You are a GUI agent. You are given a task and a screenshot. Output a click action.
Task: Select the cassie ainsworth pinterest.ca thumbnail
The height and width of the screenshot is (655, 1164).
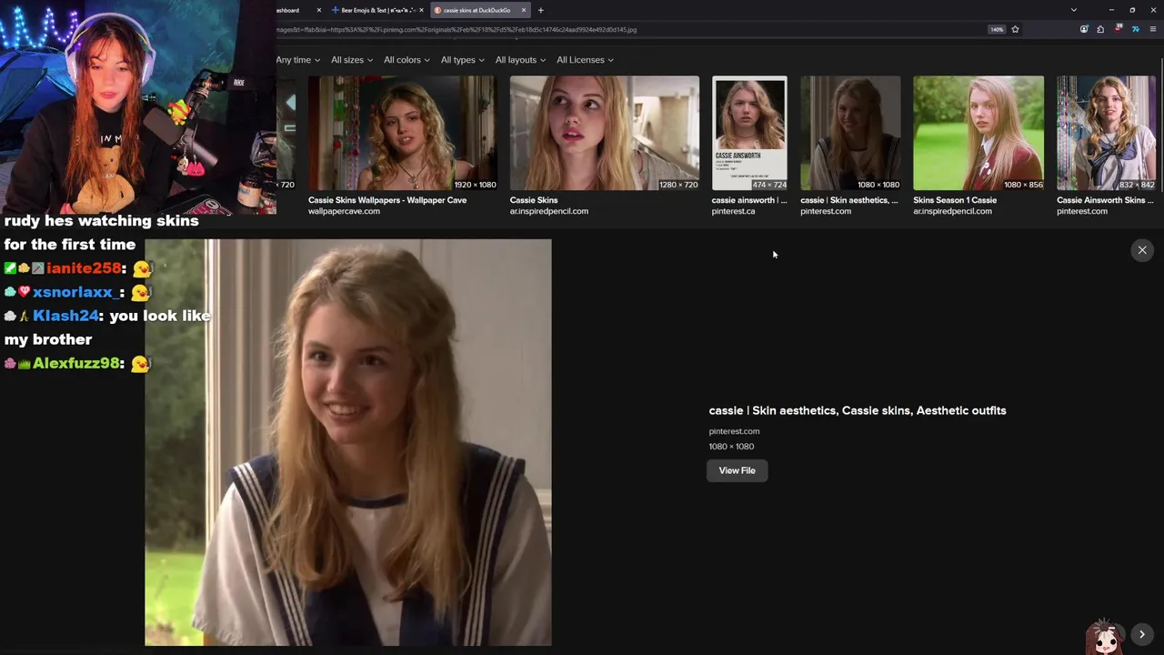point(749,133)
